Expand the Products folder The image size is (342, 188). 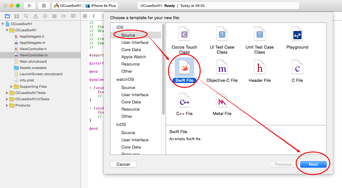tap(7, 106)
